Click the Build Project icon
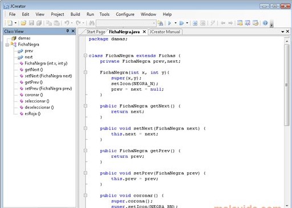This screenshot has width=292, height=208. (x=195, y=23)
